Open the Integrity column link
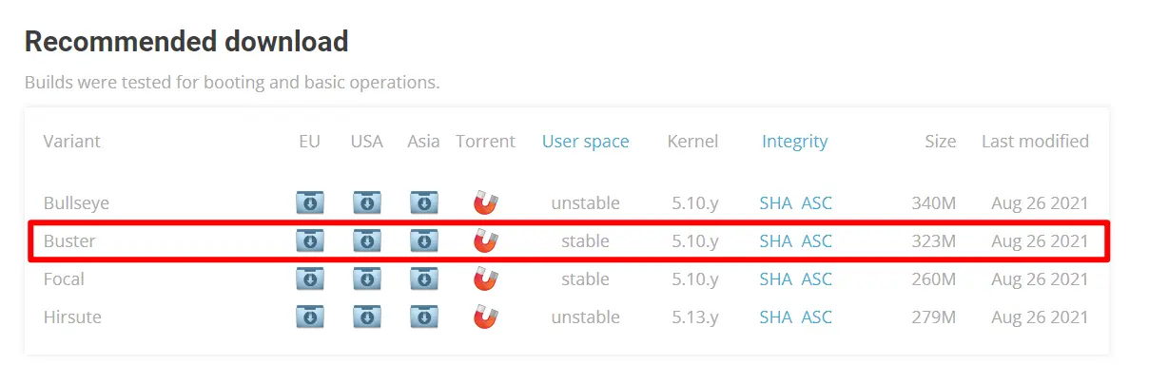 (794, 141)
